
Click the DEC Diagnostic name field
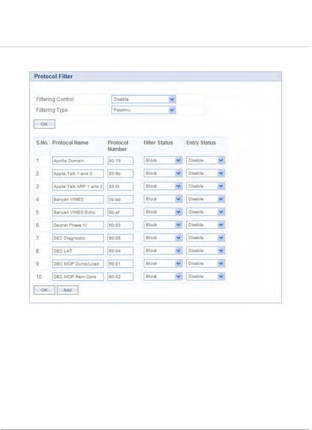[78, 238]
